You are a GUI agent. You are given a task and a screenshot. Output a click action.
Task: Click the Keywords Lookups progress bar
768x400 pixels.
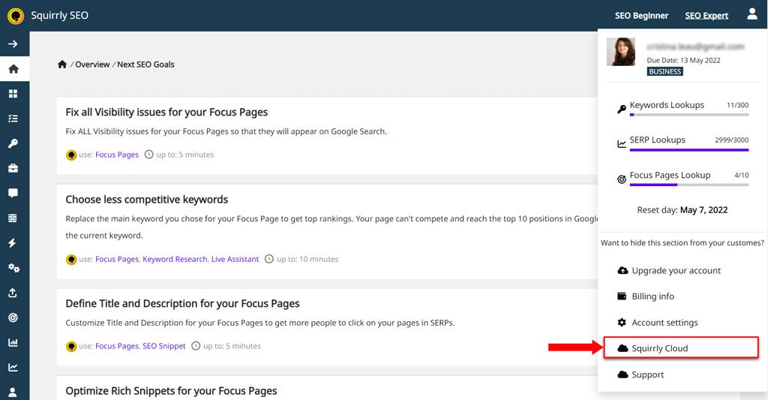click(x=689, y=115)
